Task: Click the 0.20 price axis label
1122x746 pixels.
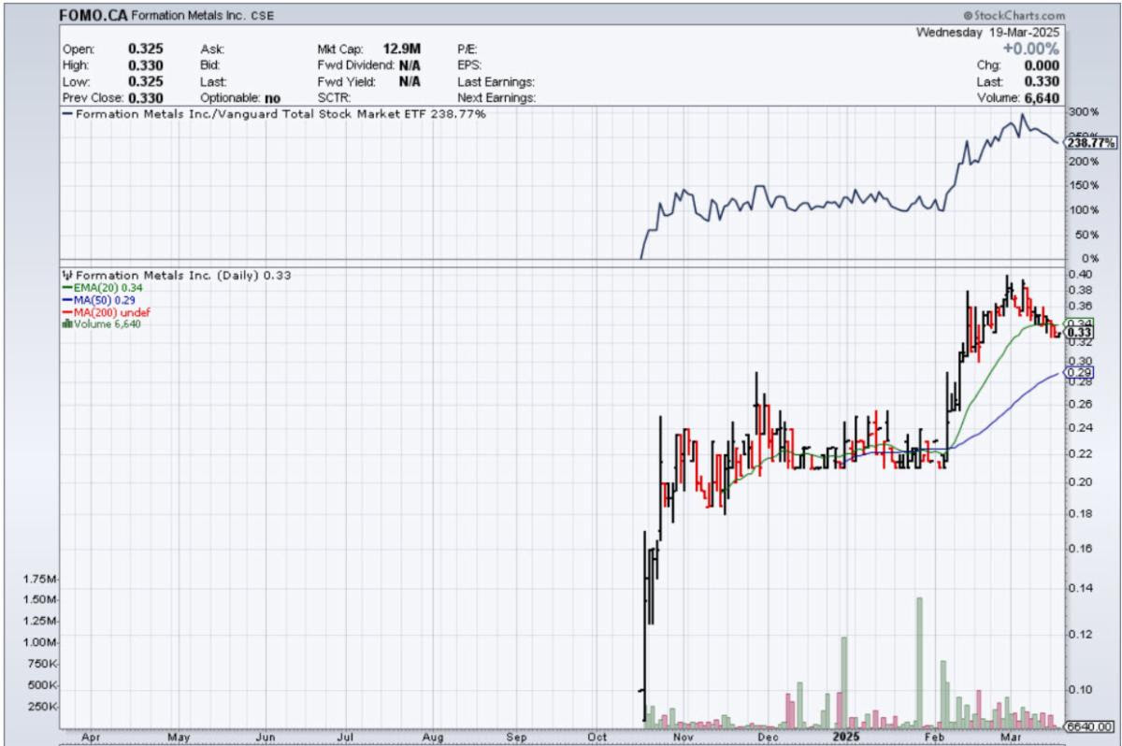Action: (x=1081, y=482)
